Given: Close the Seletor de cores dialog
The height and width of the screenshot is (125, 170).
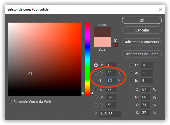Looking at the screenshot, I should [161, 9].
